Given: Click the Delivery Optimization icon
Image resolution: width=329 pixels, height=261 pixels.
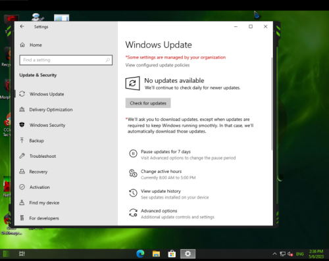Looking at the screenshot, I should coord(22,109).
